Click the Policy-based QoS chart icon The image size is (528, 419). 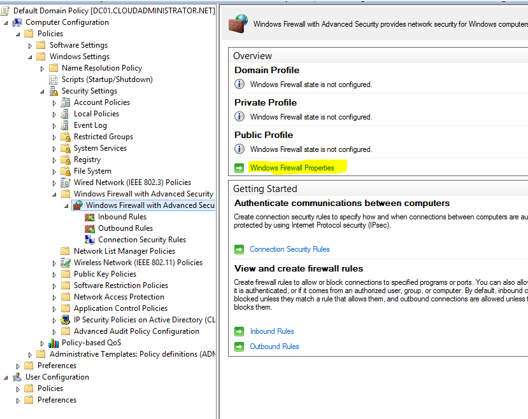pos(54,343)
